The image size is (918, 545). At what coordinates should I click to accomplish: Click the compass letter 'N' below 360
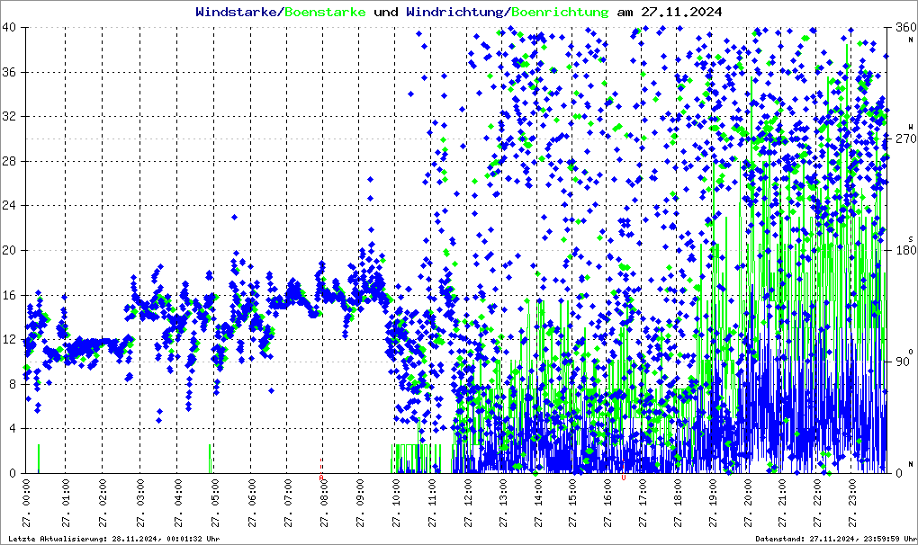pos(911,40)
